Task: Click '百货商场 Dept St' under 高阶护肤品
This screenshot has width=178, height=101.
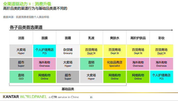Action: (x=138, y=51)
